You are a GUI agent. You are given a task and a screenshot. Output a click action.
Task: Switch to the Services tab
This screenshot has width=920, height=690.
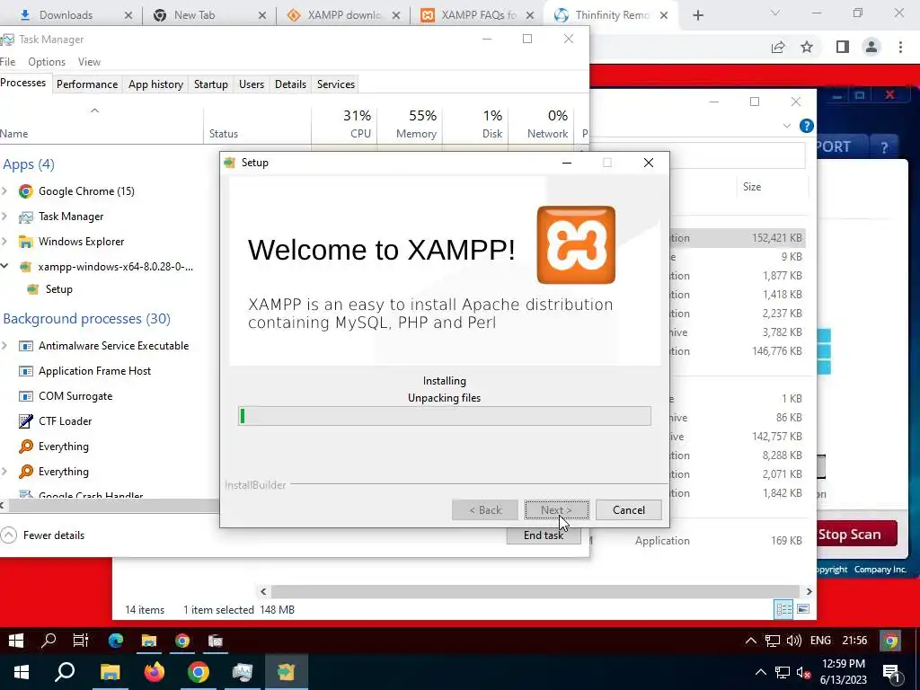336,84
